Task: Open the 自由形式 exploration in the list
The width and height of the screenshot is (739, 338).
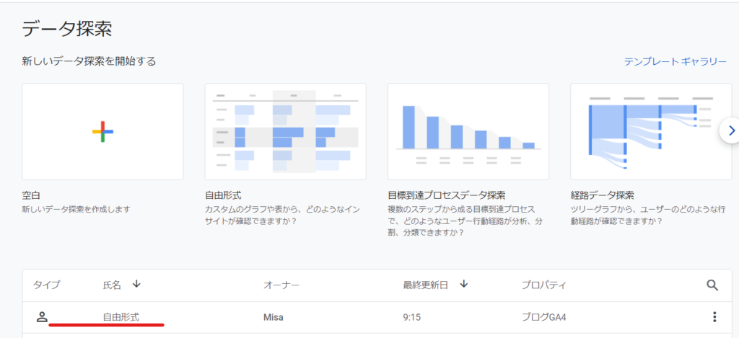Action: pyautogui.click(x=121, y=317)
